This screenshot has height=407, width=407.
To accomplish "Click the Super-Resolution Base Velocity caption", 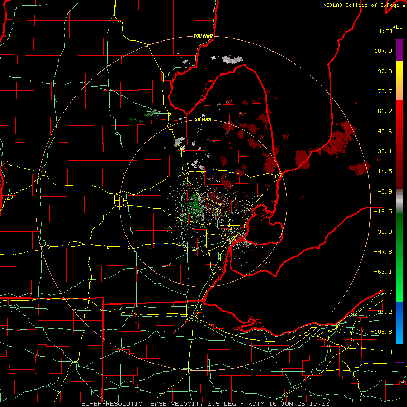I will (x=206, y=404).
